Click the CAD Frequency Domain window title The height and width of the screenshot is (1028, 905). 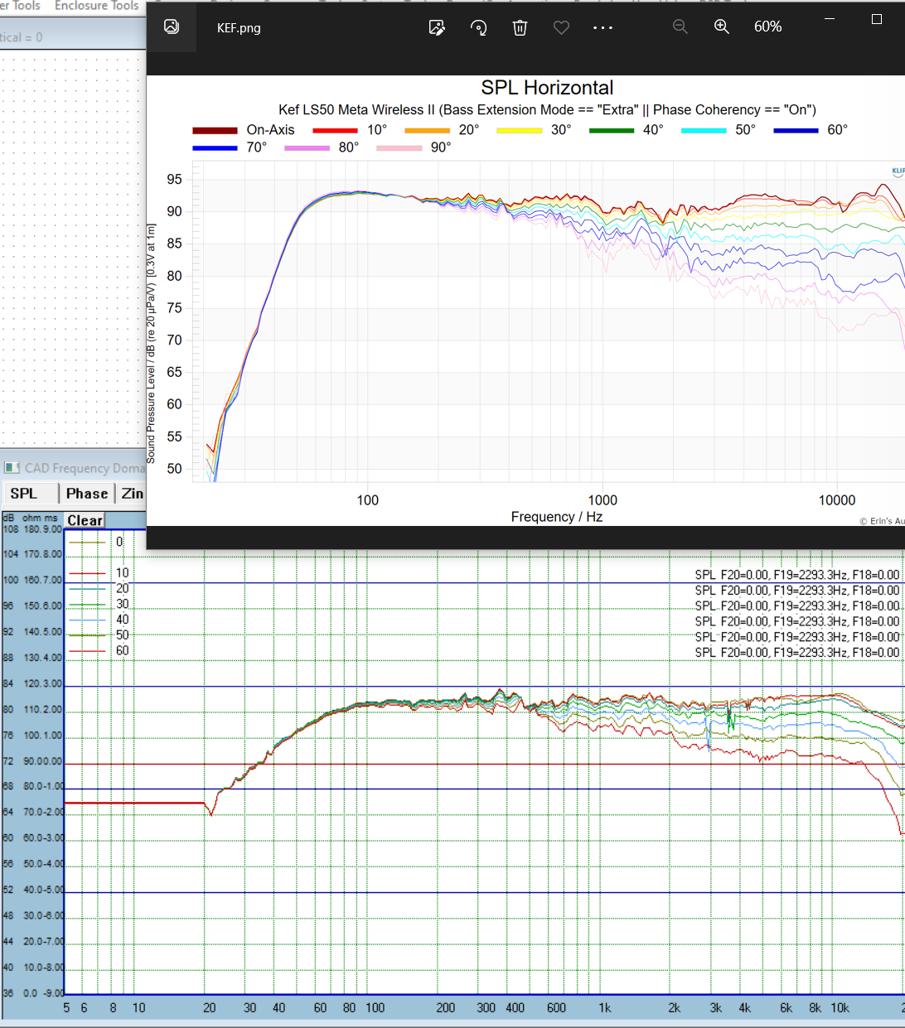coord(85,468)
